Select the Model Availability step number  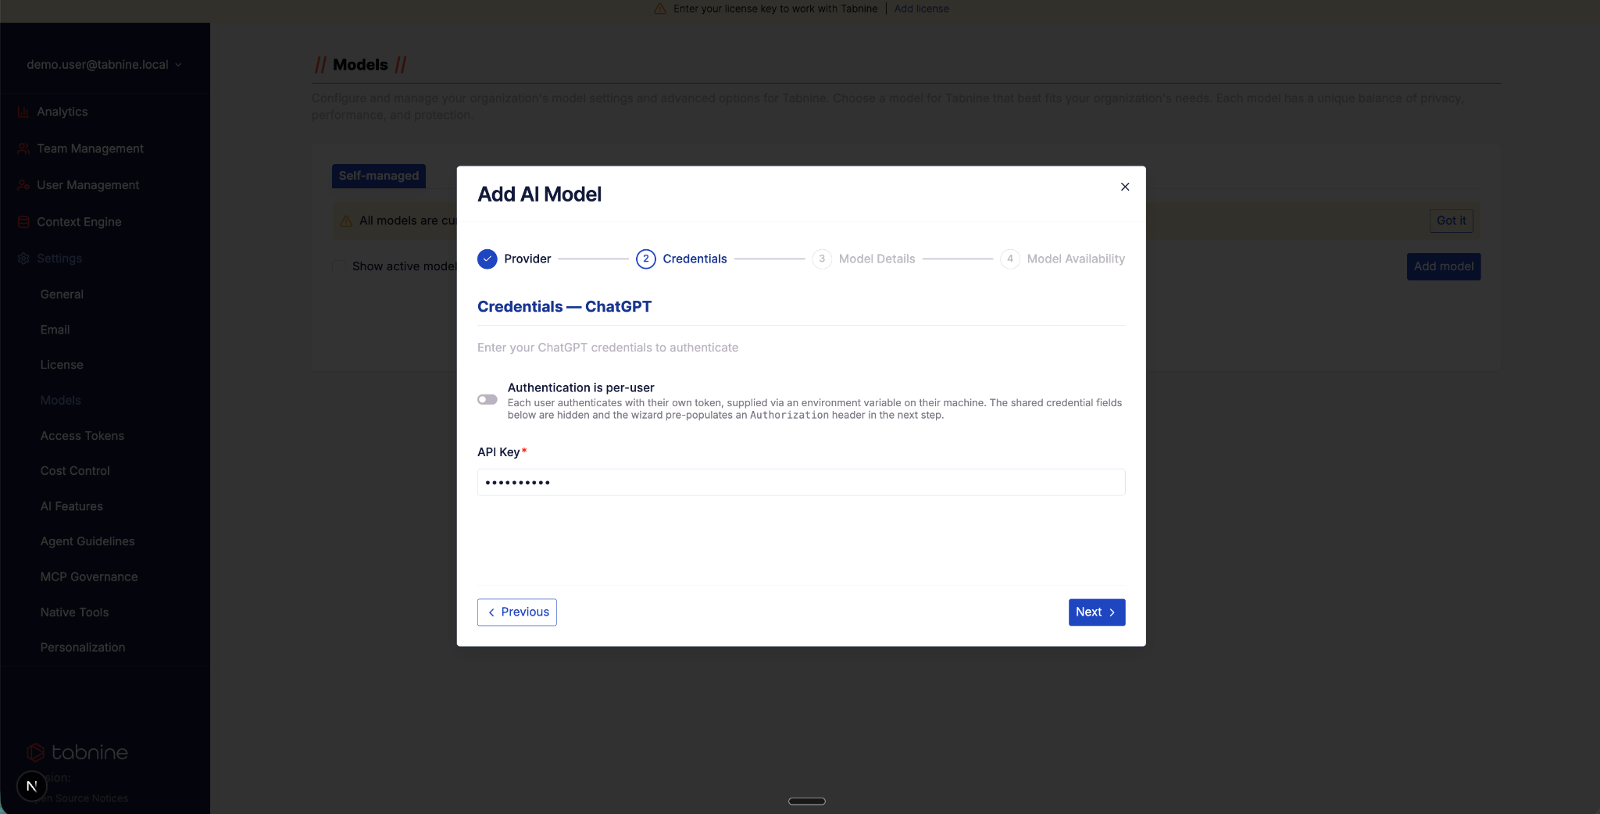(x=1009, y=259)
